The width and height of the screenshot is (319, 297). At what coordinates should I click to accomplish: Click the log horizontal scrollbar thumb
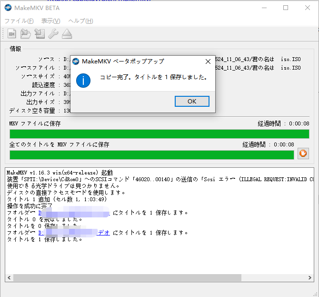127,277
